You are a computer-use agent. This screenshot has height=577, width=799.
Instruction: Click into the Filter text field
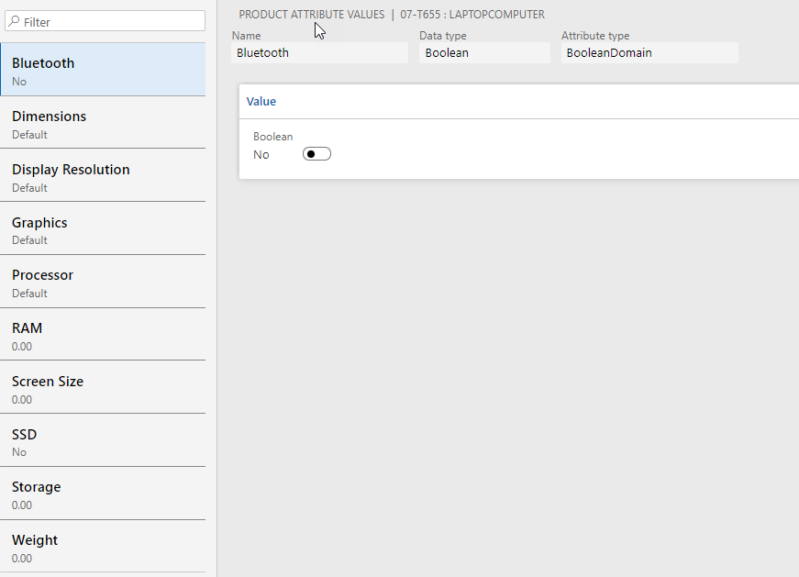(110, 21)
